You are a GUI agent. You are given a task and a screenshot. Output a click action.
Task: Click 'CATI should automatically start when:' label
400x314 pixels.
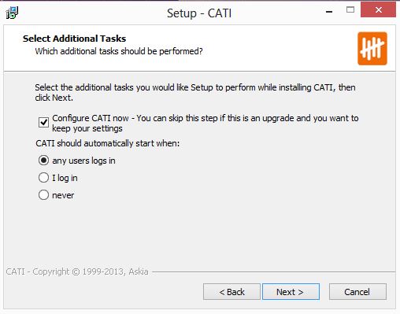(108, 143)
